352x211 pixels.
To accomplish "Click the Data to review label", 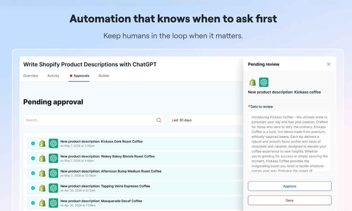I will (262, 107).
